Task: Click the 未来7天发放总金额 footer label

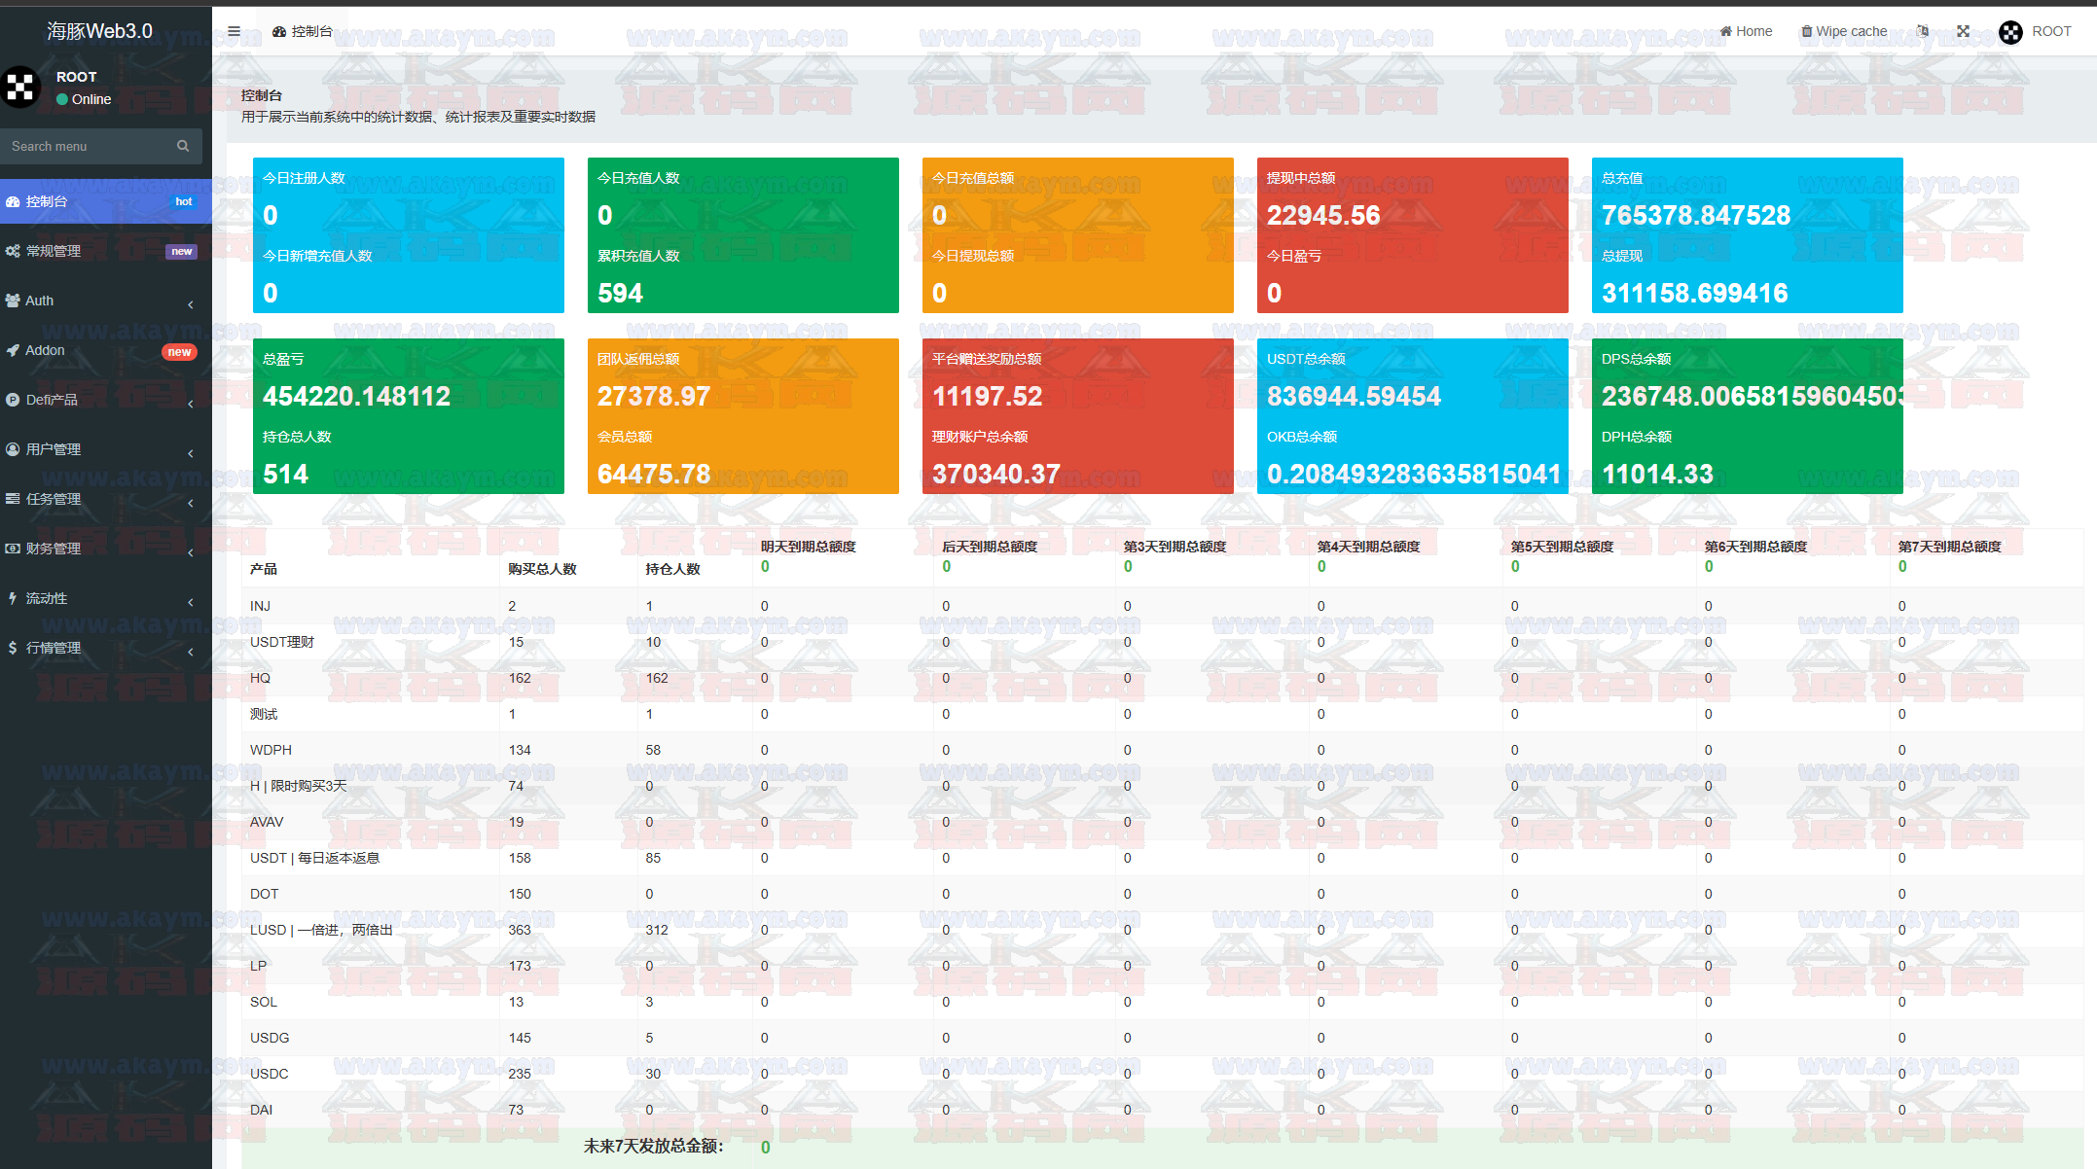Action: (x=654, y=1147)
